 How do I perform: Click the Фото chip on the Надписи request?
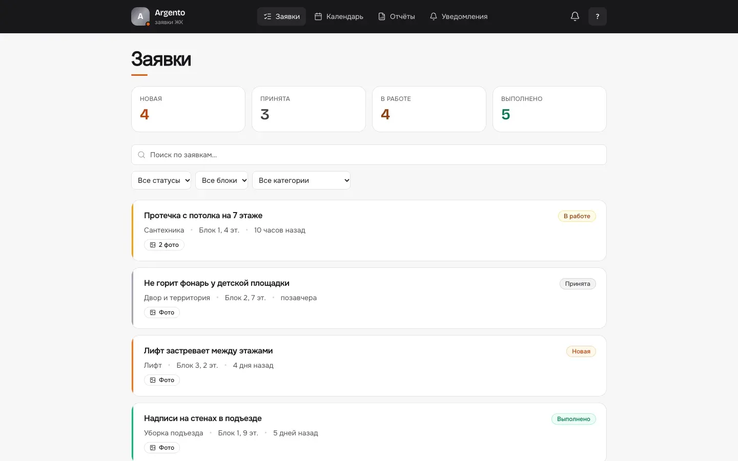click(x=162, y=448)
